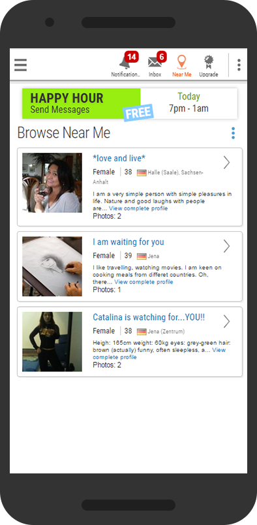Click the German flag beside Halle (Saale)
Screen dimensions: 257x525
142,173
